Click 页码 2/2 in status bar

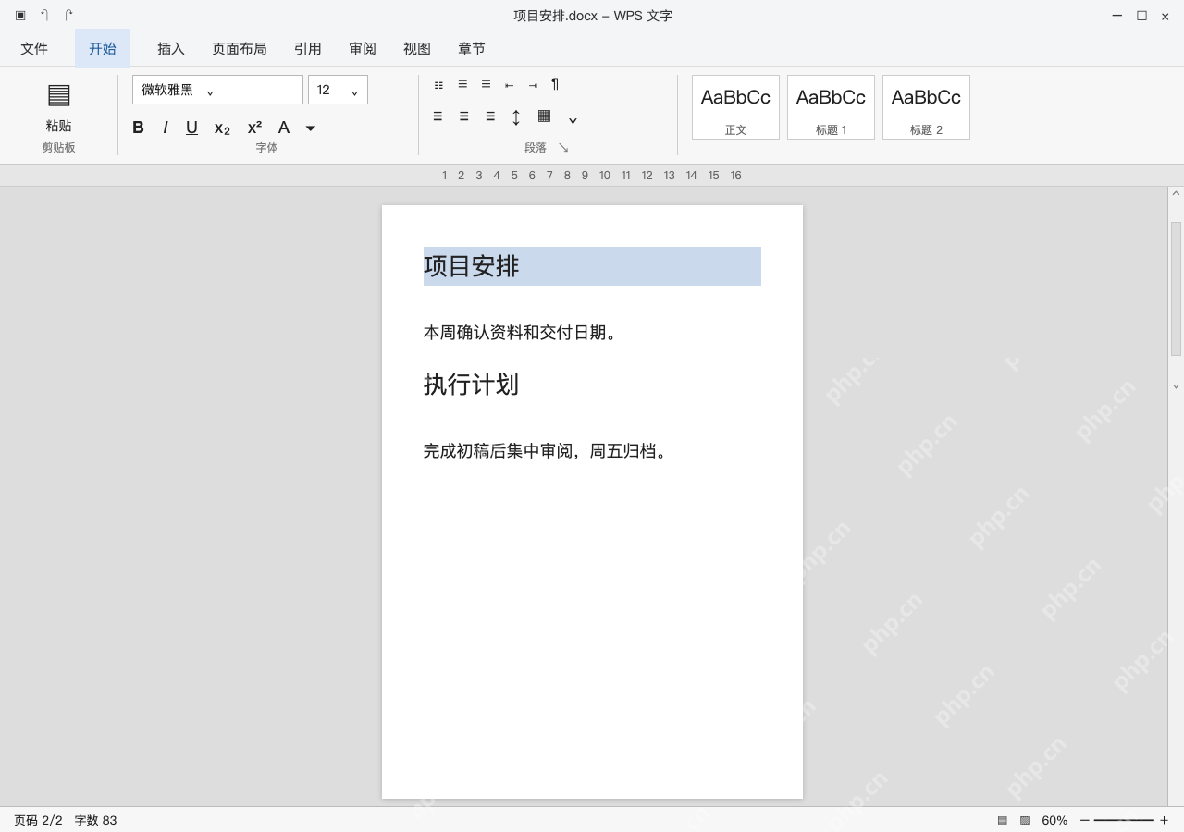(x=38, y=820)
